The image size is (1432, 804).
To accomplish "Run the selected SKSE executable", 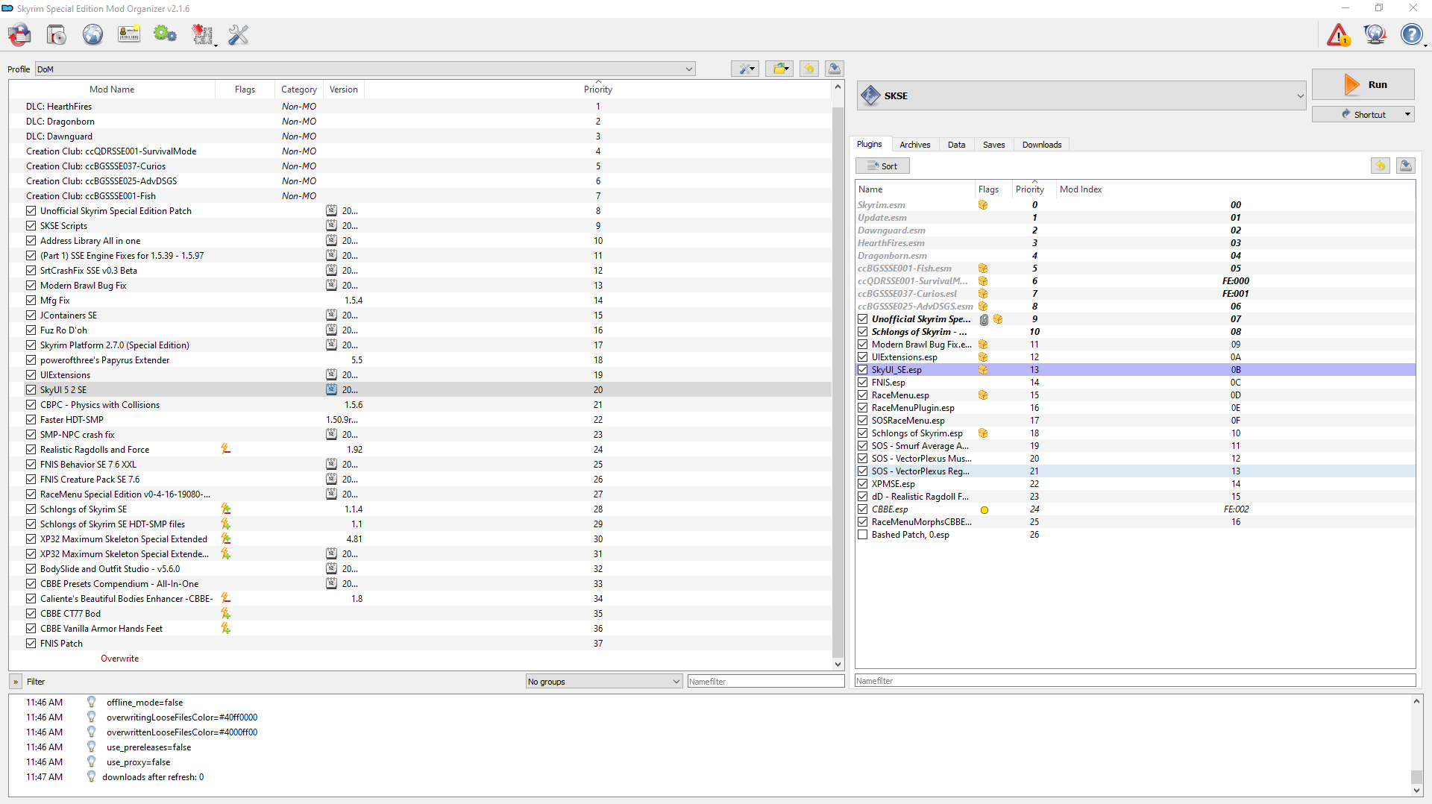I will coord(1363,85).
